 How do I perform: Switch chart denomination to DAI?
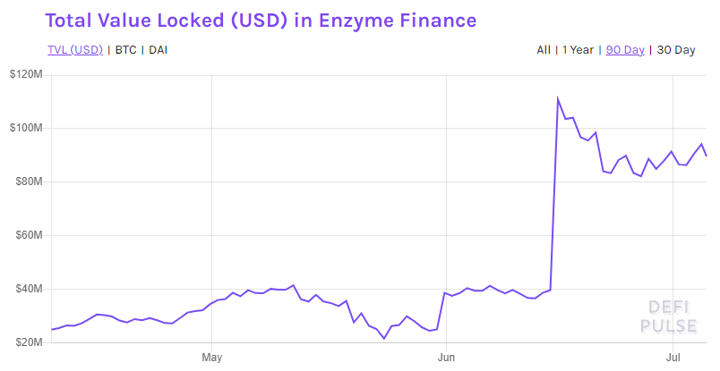click(x=156, y=50)
